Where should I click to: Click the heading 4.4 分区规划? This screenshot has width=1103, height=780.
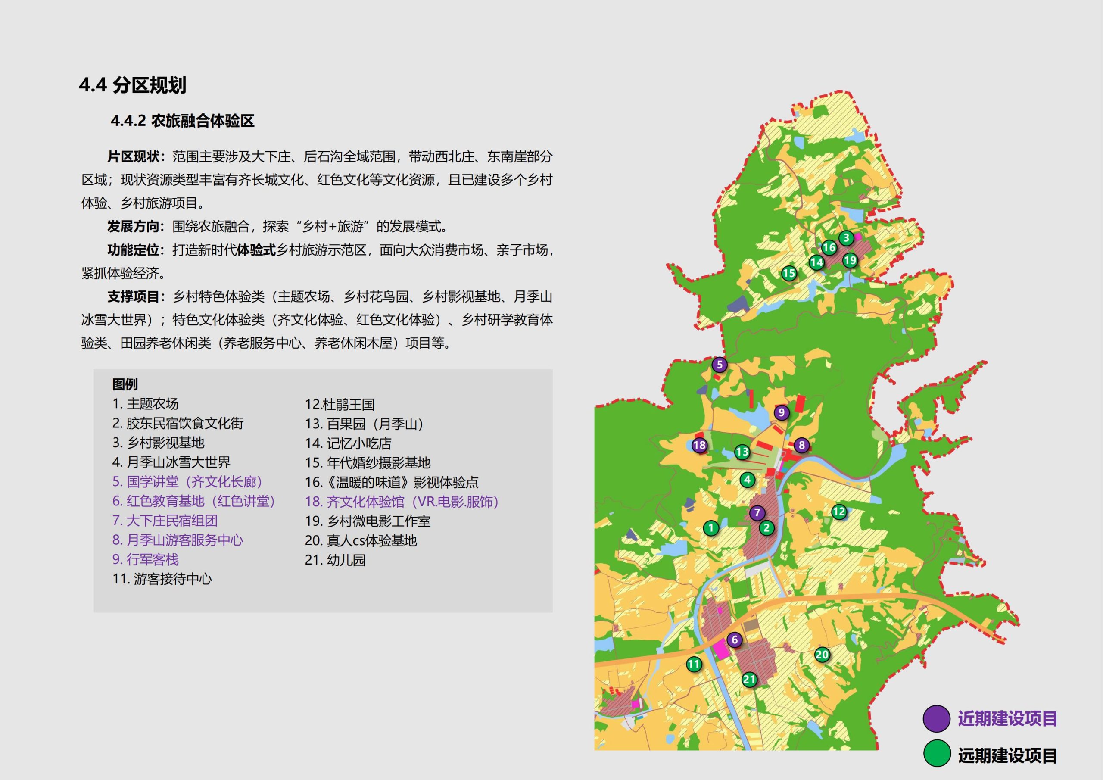(x=133, y=85)
